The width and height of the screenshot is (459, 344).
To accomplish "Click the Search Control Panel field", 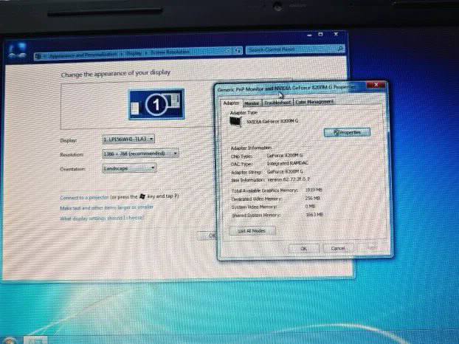I will [x=291, y=49].
